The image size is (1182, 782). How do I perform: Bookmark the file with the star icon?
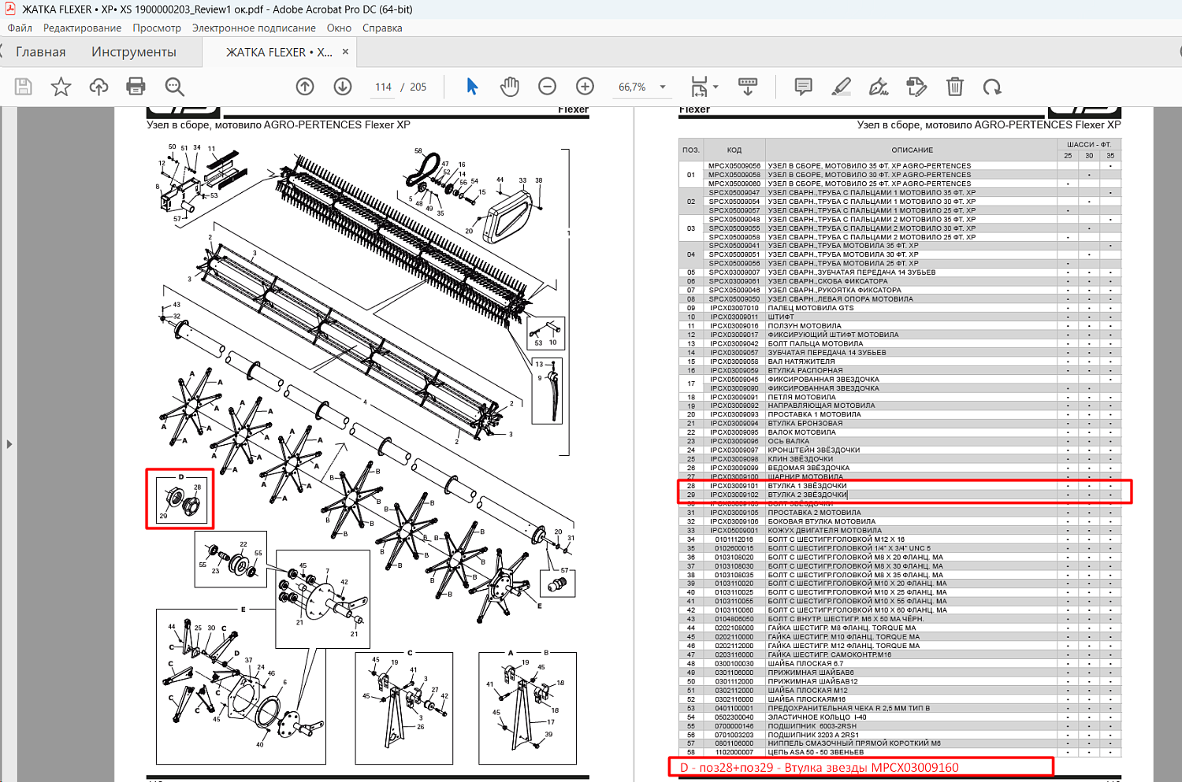click(x=61, y=87)
